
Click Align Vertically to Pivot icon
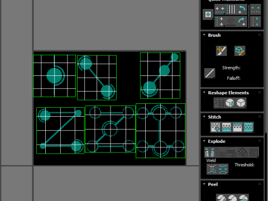(x=220, y=22)
